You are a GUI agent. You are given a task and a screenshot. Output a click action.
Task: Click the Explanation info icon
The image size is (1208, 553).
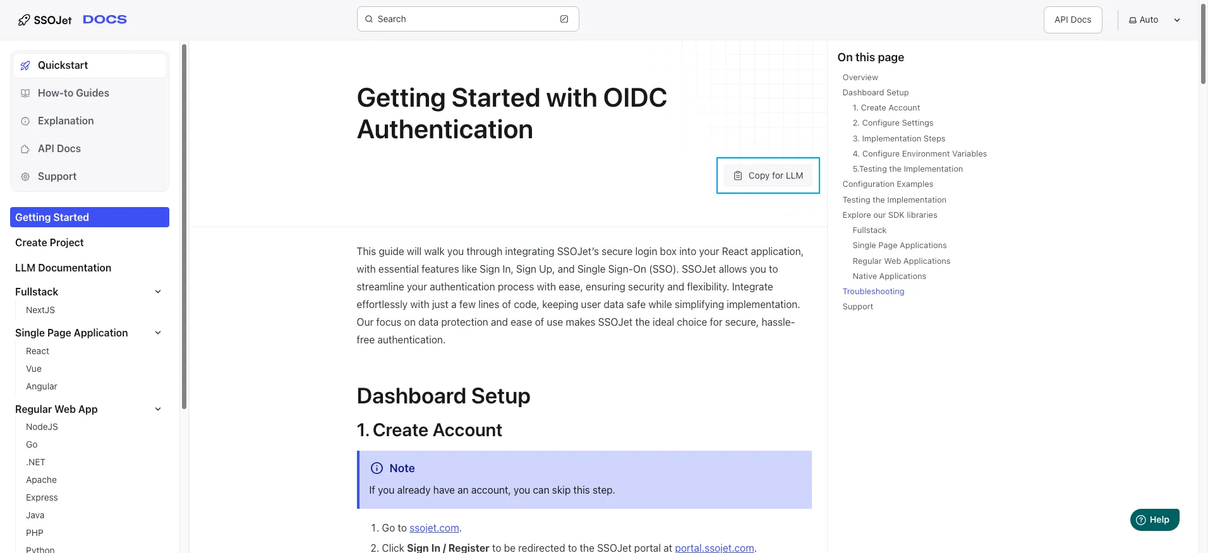[25, 121]
